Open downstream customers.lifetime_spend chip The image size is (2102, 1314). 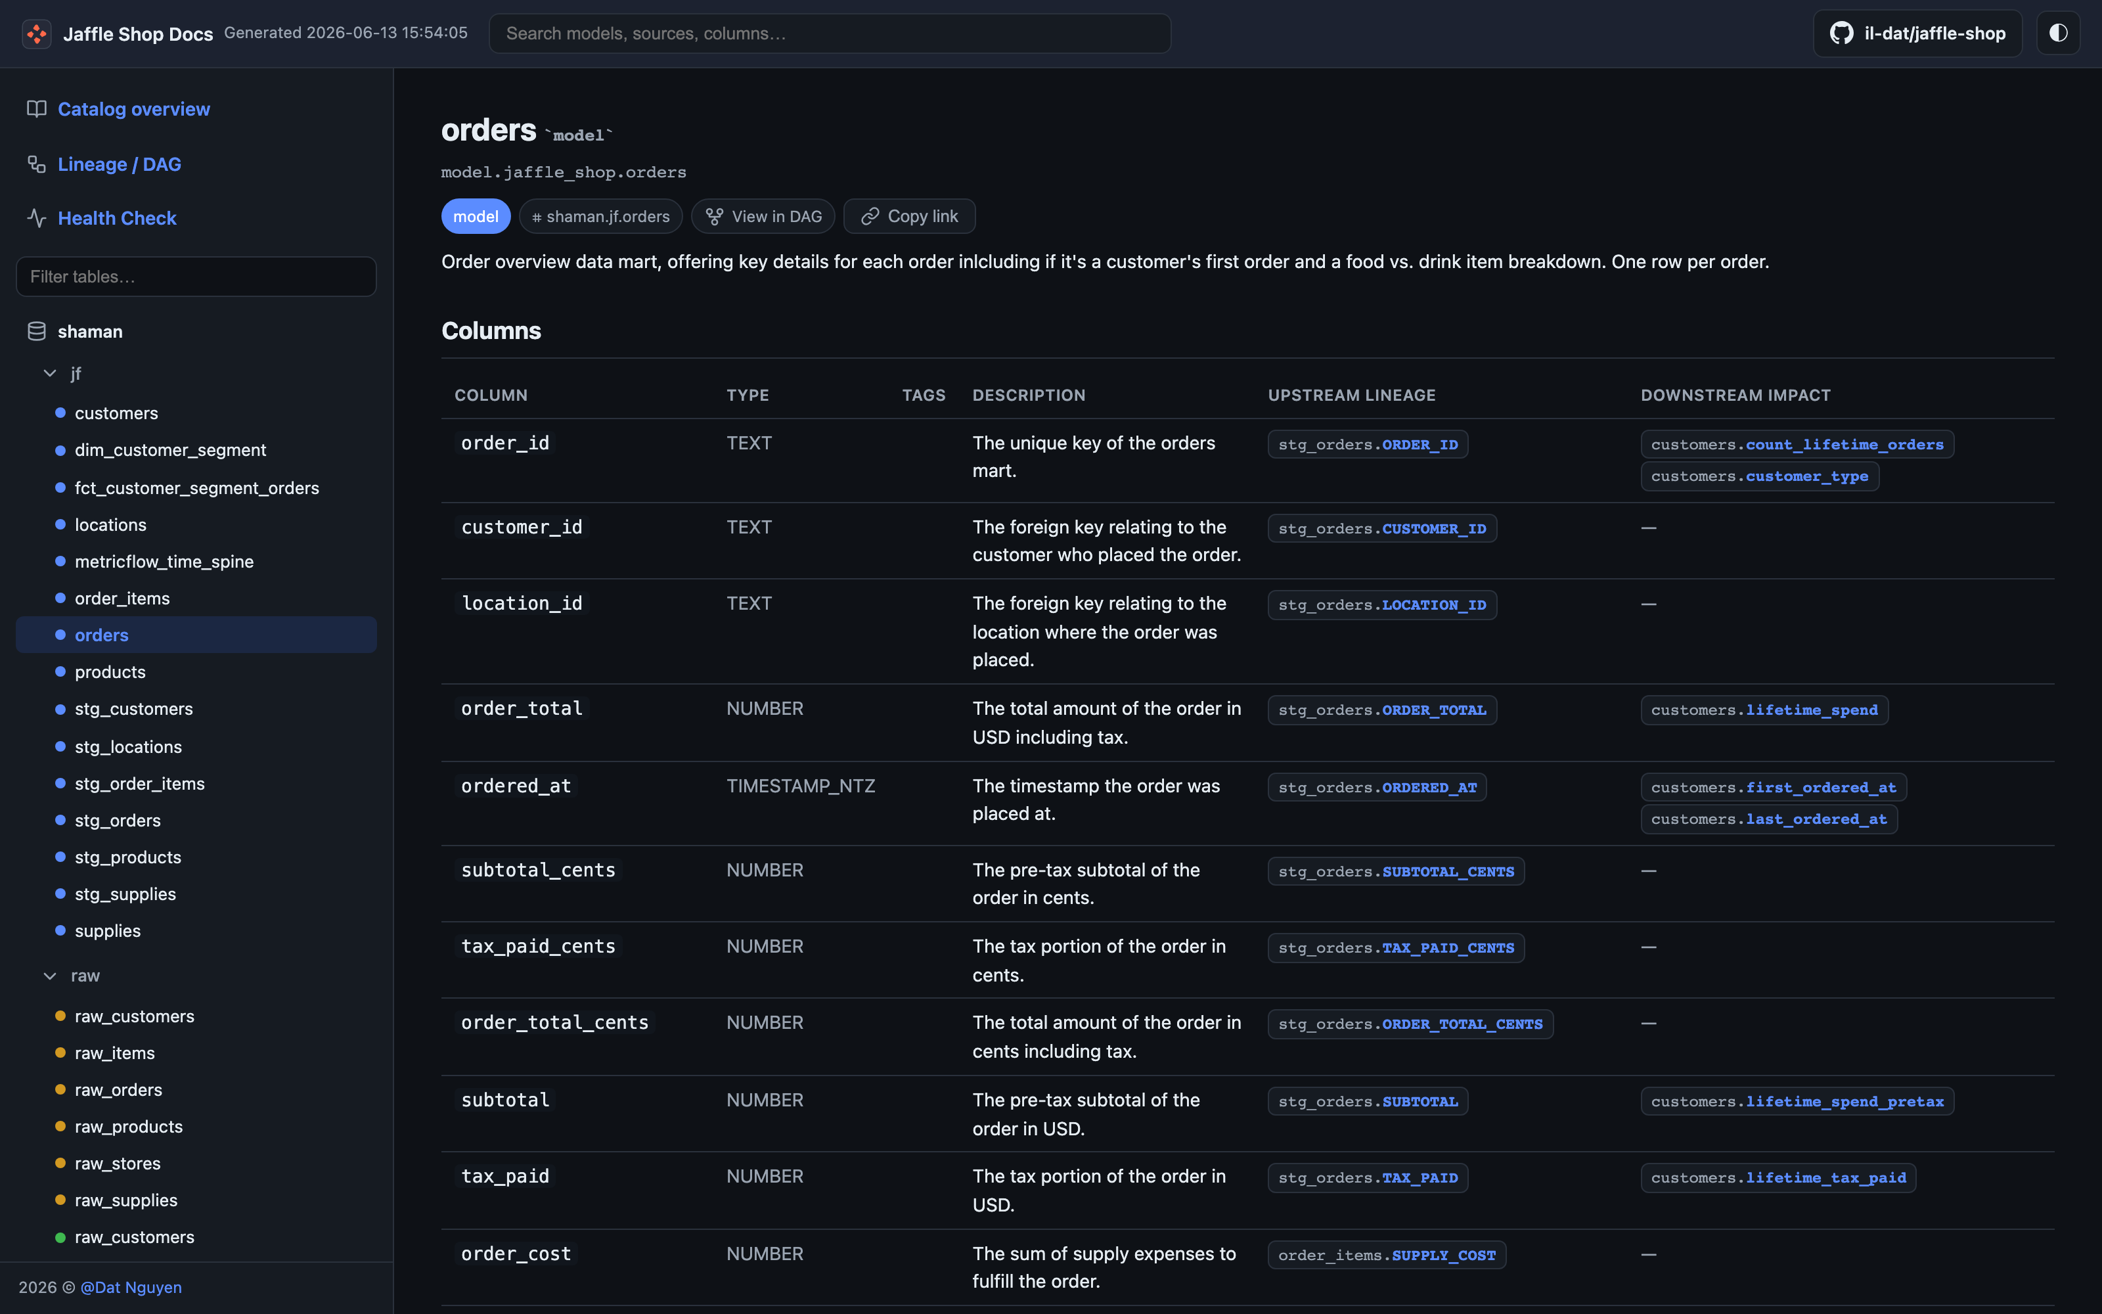click(1764, 710)
